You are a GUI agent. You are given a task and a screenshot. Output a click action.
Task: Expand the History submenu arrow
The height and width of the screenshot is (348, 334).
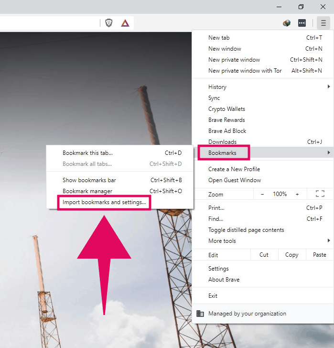point(329,87)
